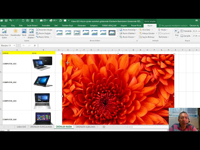The width and height of the screenshot is (200, 150).
Task: Expand the Döndür rotate dropdown
Action: [x=168, y=37]
